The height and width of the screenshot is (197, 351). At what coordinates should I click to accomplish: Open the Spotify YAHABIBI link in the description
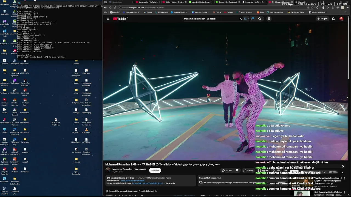pyautogui.click(x=148, y=183)
